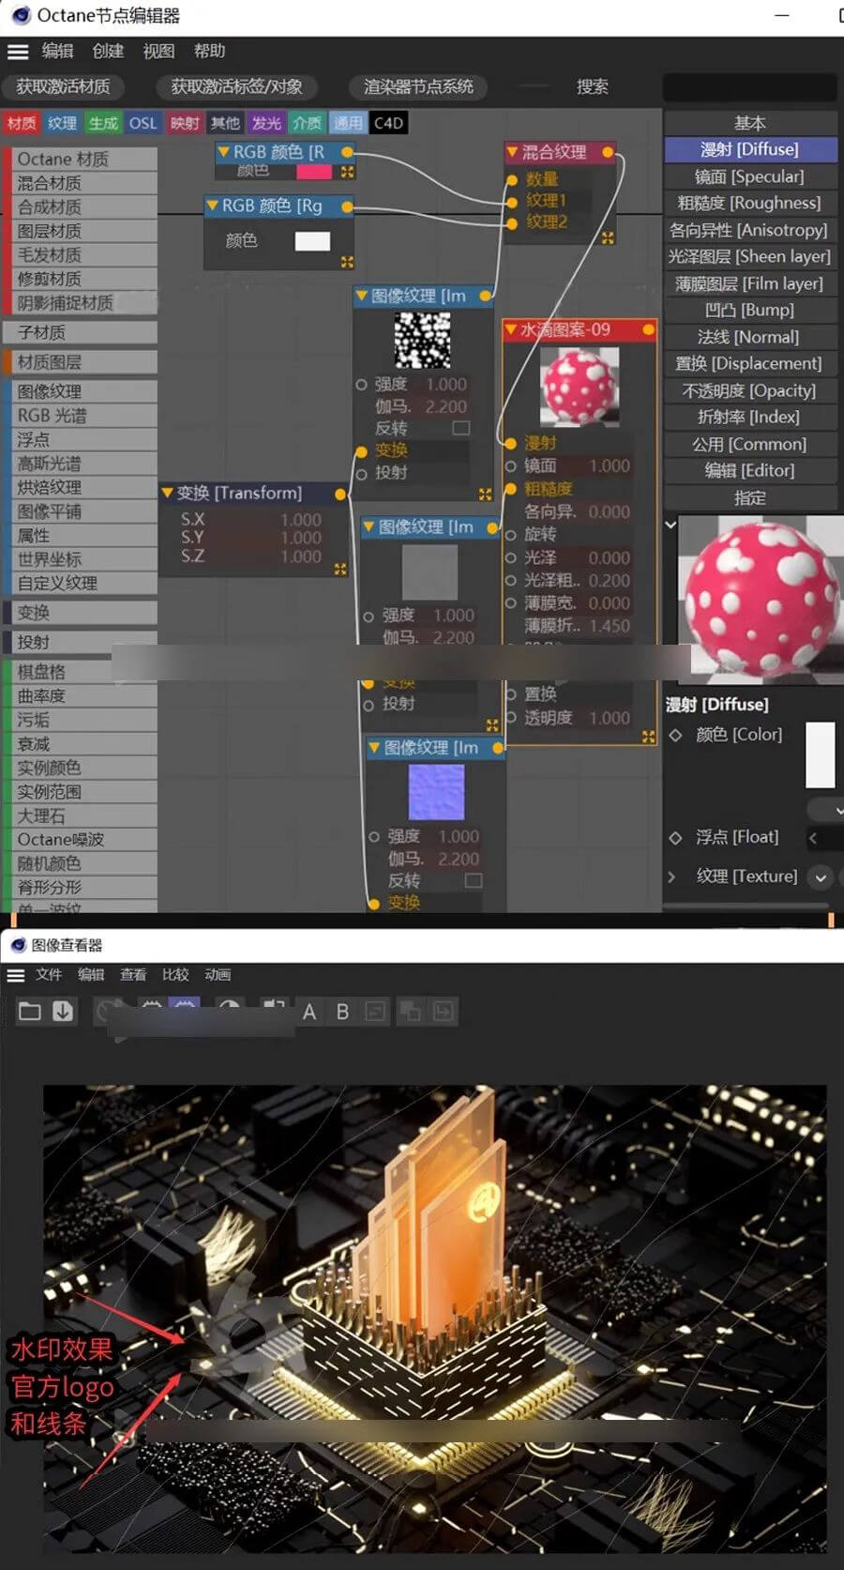Open the 视图 menu
844x1570 pixels.
[158, 52]
